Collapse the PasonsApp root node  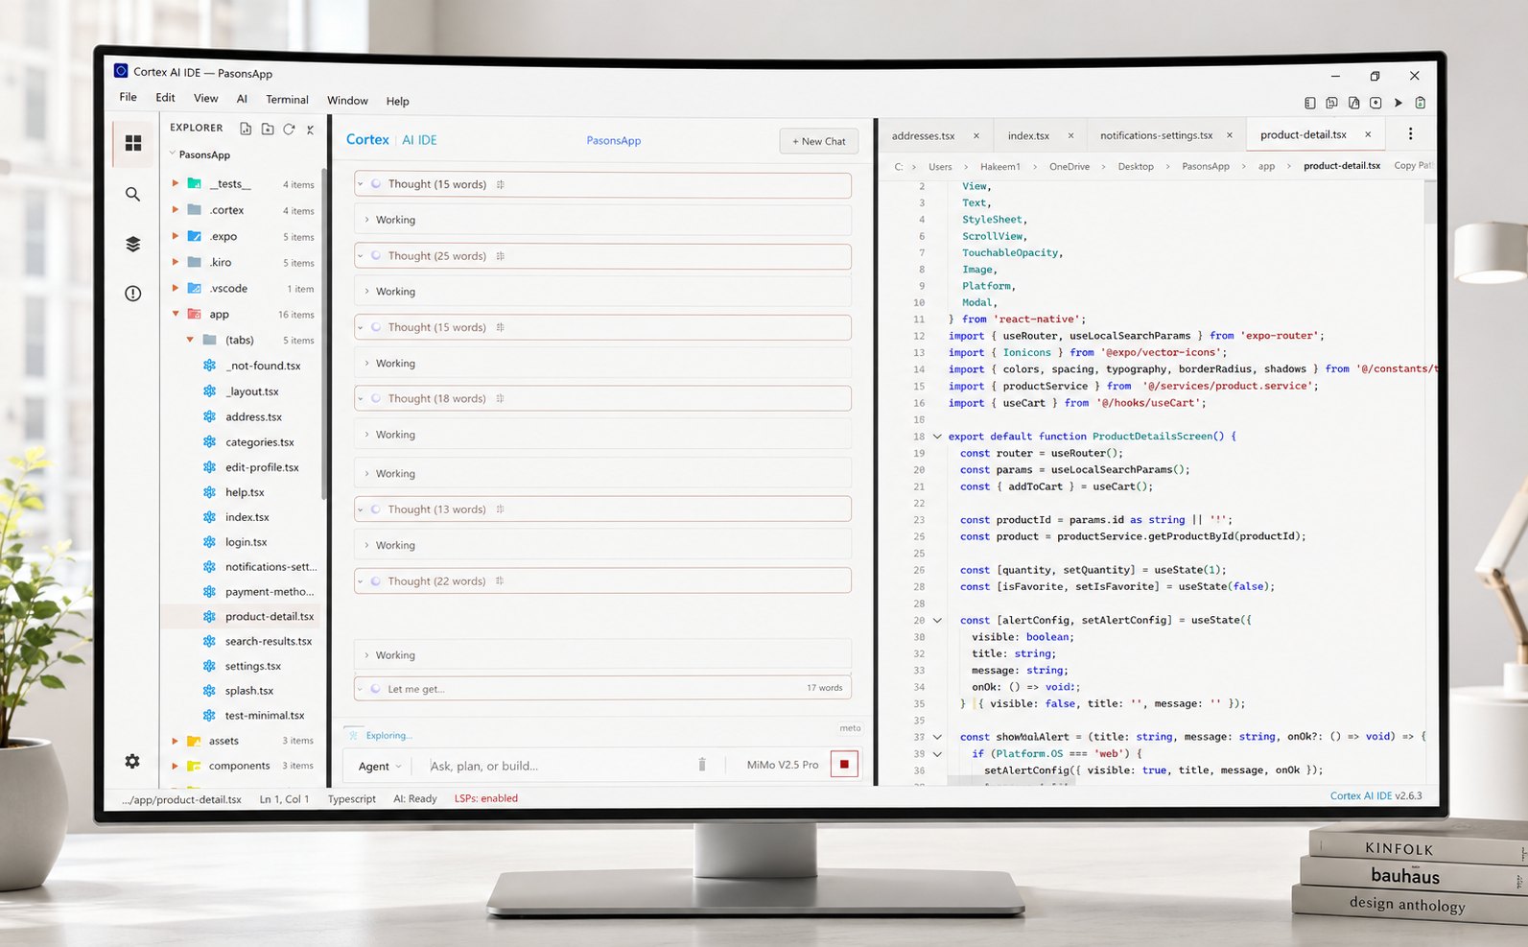click(x=173, y=154)
